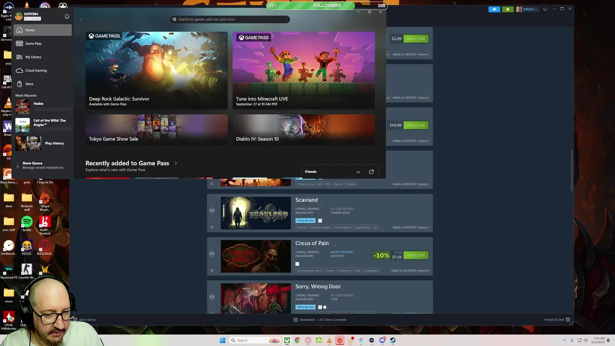Open Opera GX from taskbar
615x346 pixels.
click(x=308, y=340)
